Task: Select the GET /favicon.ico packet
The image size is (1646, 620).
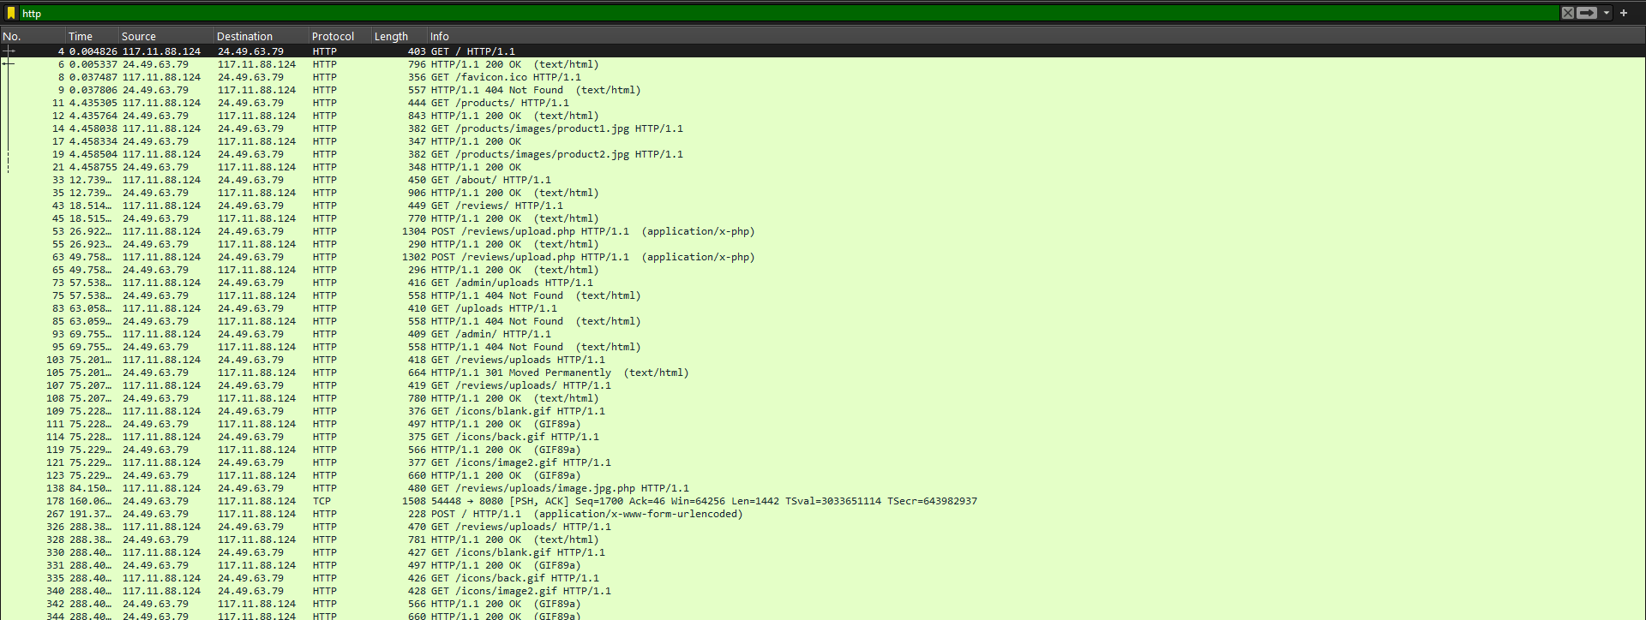Action: (x=823, y=77)
